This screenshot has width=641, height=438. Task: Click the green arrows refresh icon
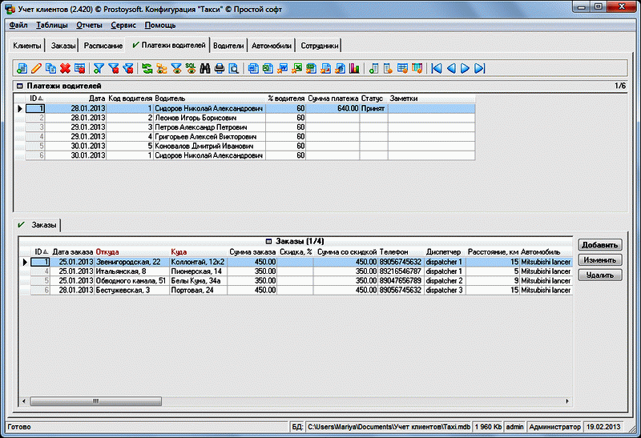click(x=147, y=68)
